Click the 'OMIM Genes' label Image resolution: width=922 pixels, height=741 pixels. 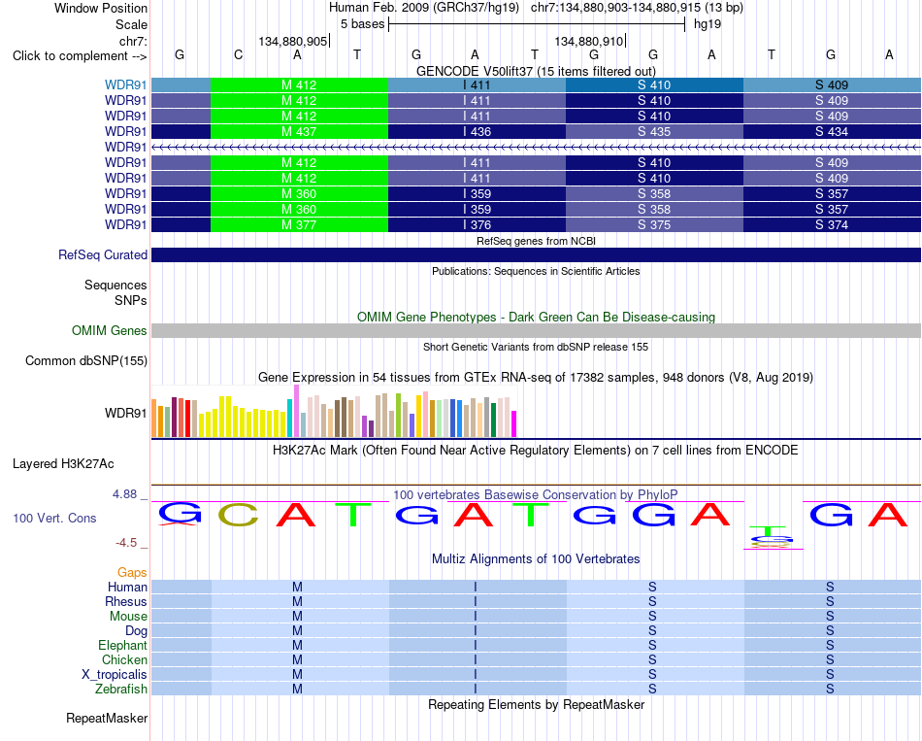(110, 331)
